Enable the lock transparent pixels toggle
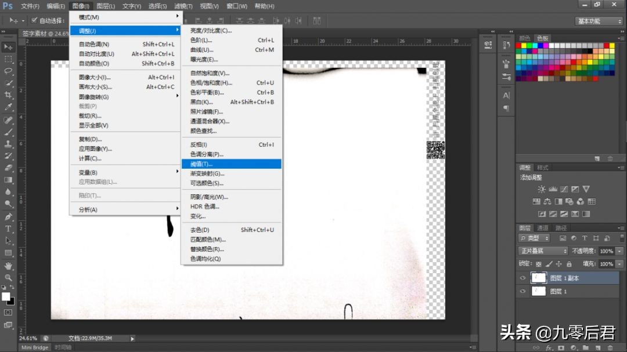Screen dimensions: 627x352 point(539,263)
